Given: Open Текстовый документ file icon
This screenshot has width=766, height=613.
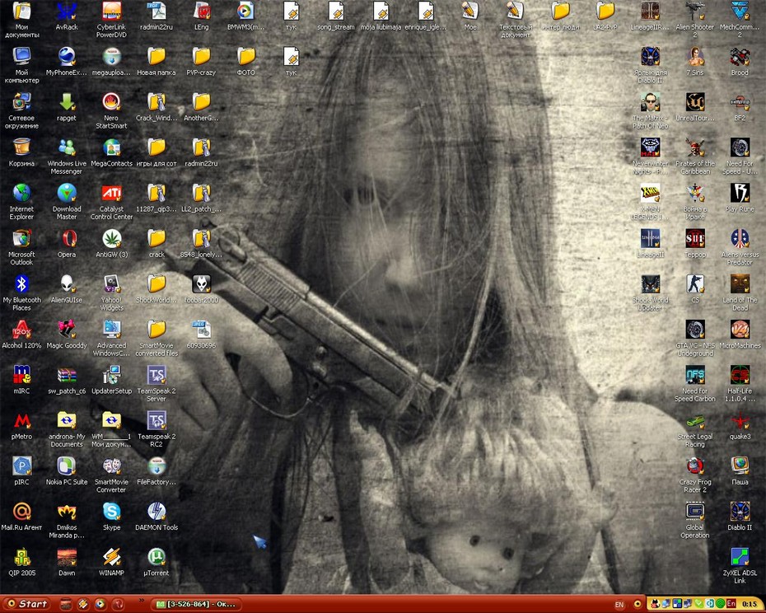Looking at the screenshot, I should [x=516, y=20].
